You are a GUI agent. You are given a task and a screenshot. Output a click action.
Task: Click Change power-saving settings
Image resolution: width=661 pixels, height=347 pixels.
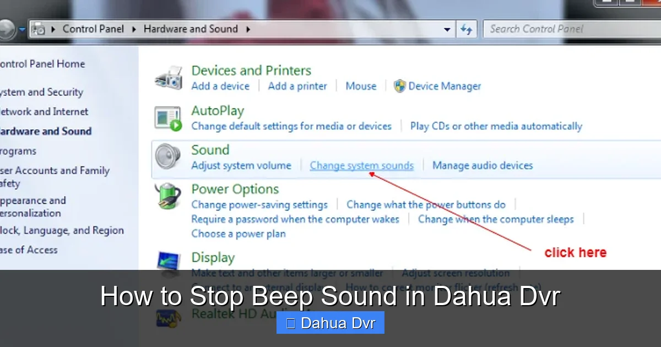pos(259,204)
